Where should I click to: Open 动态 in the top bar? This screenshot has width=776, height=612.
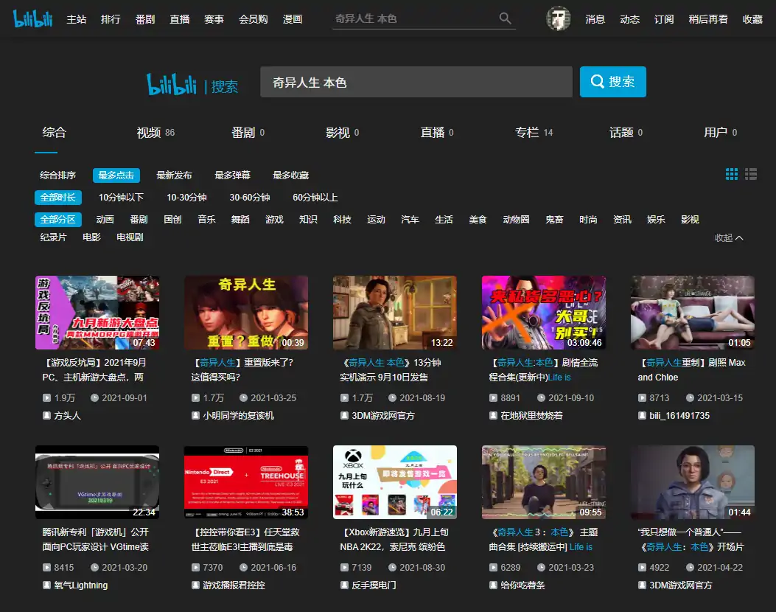coord(630,19)
